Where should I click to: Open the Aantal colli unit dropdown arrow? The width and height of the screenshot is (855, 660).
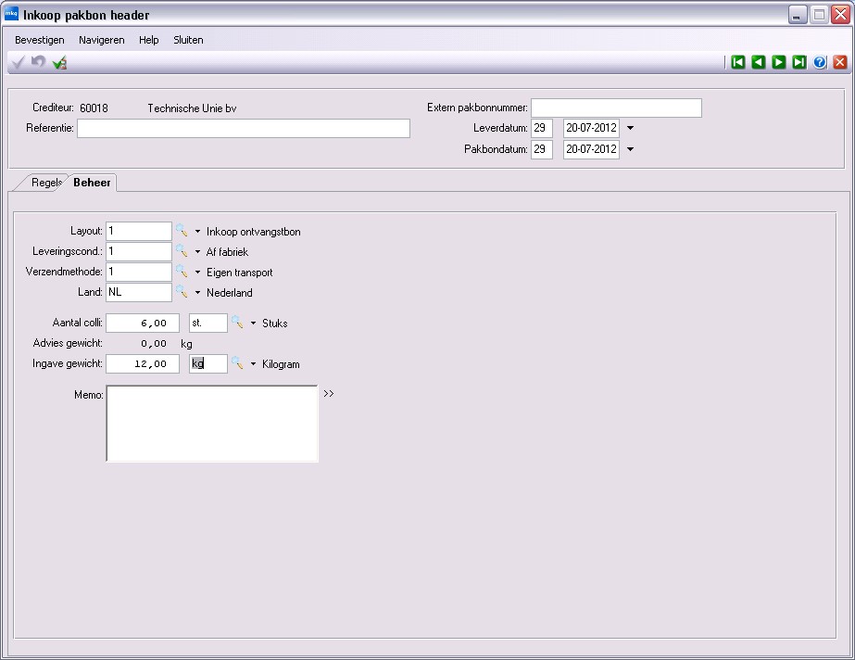[253, 324]
